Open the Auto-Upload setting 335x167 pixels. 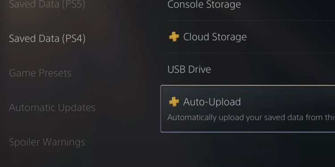click(x=248, y=109)
